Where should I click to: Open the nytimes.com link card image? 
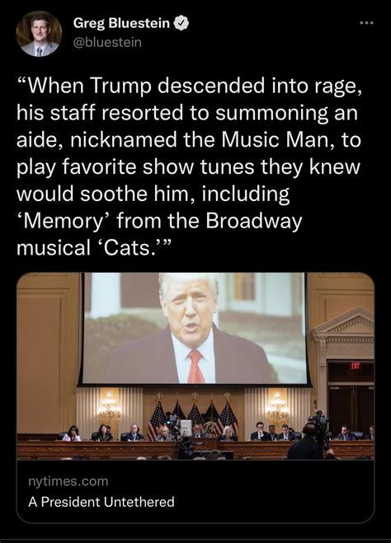[195, 366]
